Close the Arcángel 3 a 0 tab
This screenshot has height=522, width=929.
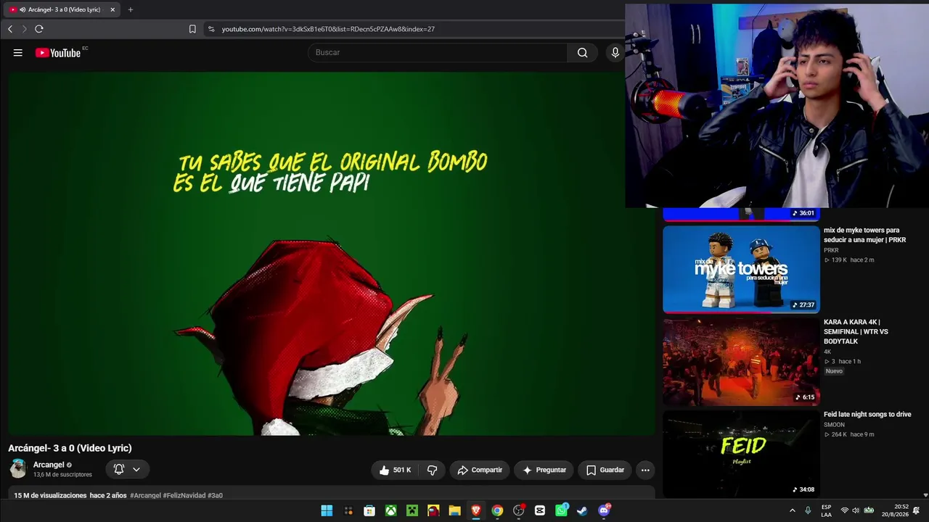(112, 9)
